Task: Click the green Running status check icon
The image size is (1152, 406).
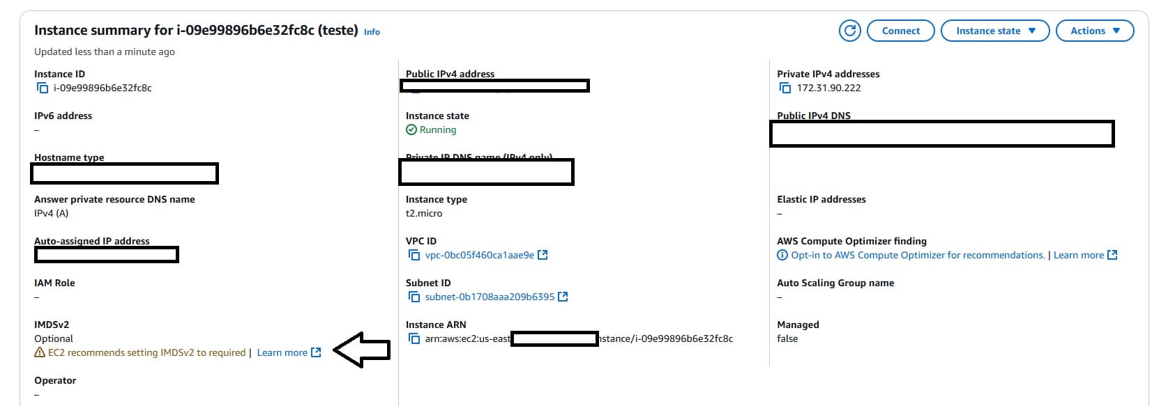Action: point(411,130)
